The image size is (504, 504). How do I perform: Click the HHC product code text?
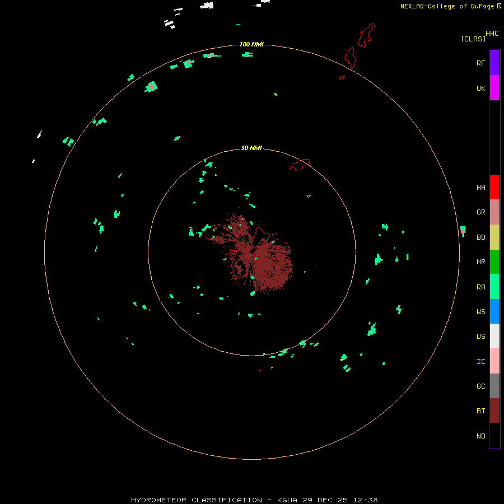(x=492, y=34)
